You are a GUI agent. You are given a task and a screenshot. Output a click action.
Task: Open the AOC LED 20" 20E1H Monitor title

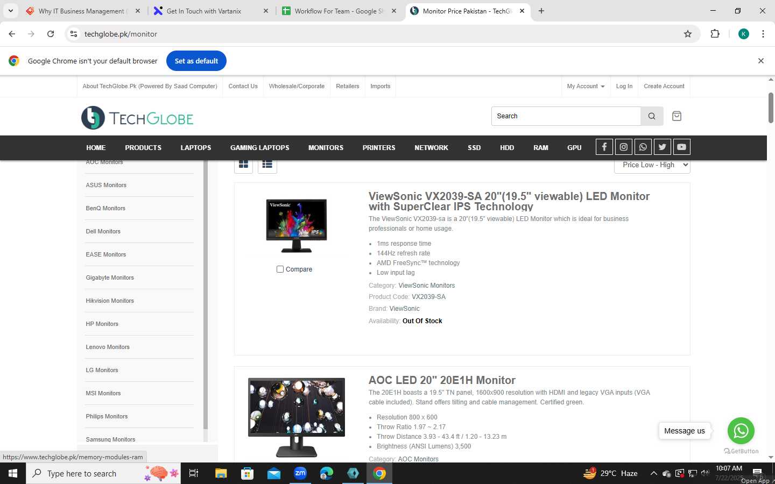click(442, 380)
